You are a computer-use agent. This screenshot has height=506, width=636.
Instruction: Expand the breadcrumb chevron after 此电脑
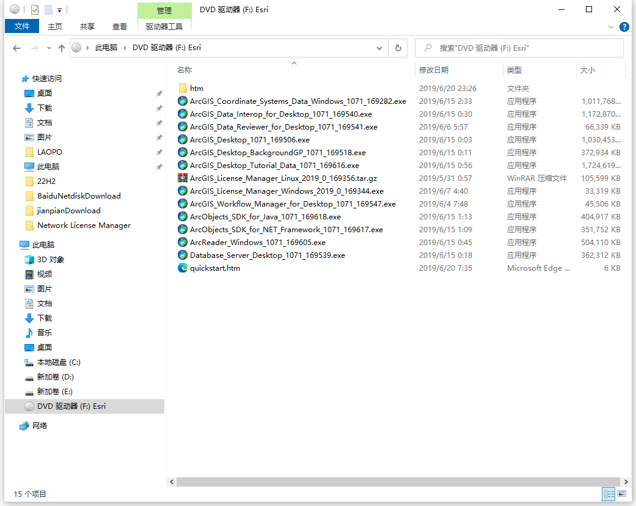pos(125,48)
